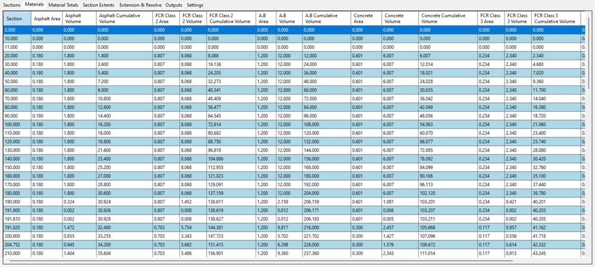Click A.B cumulative volume 120.000

tap(326, 133)
